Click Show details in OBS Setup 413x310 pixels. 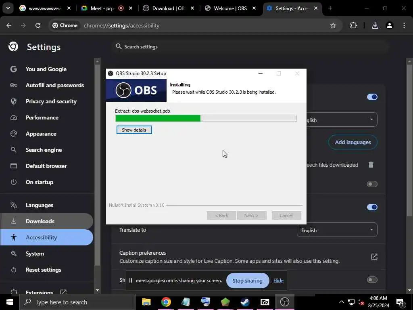(134, 130)
